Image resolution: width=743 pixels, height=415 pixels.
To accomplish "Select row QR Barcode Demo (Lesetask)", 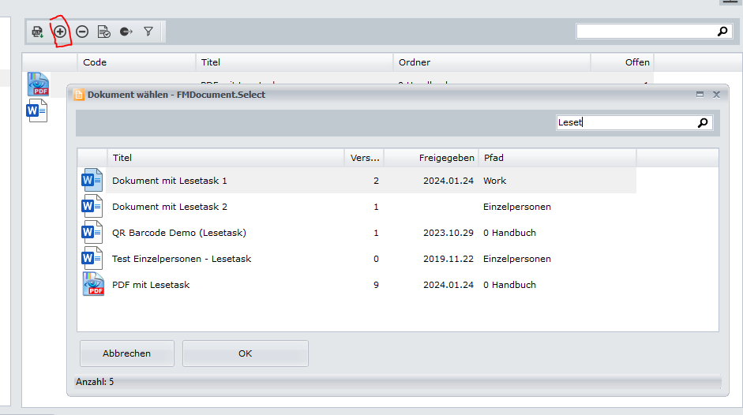I will [357, 233].
